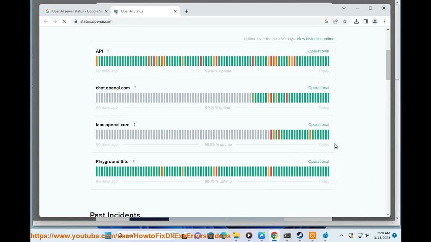431x242 pixels.
Task: Click the sync update icon in system tray
Action: coord(351,235)
